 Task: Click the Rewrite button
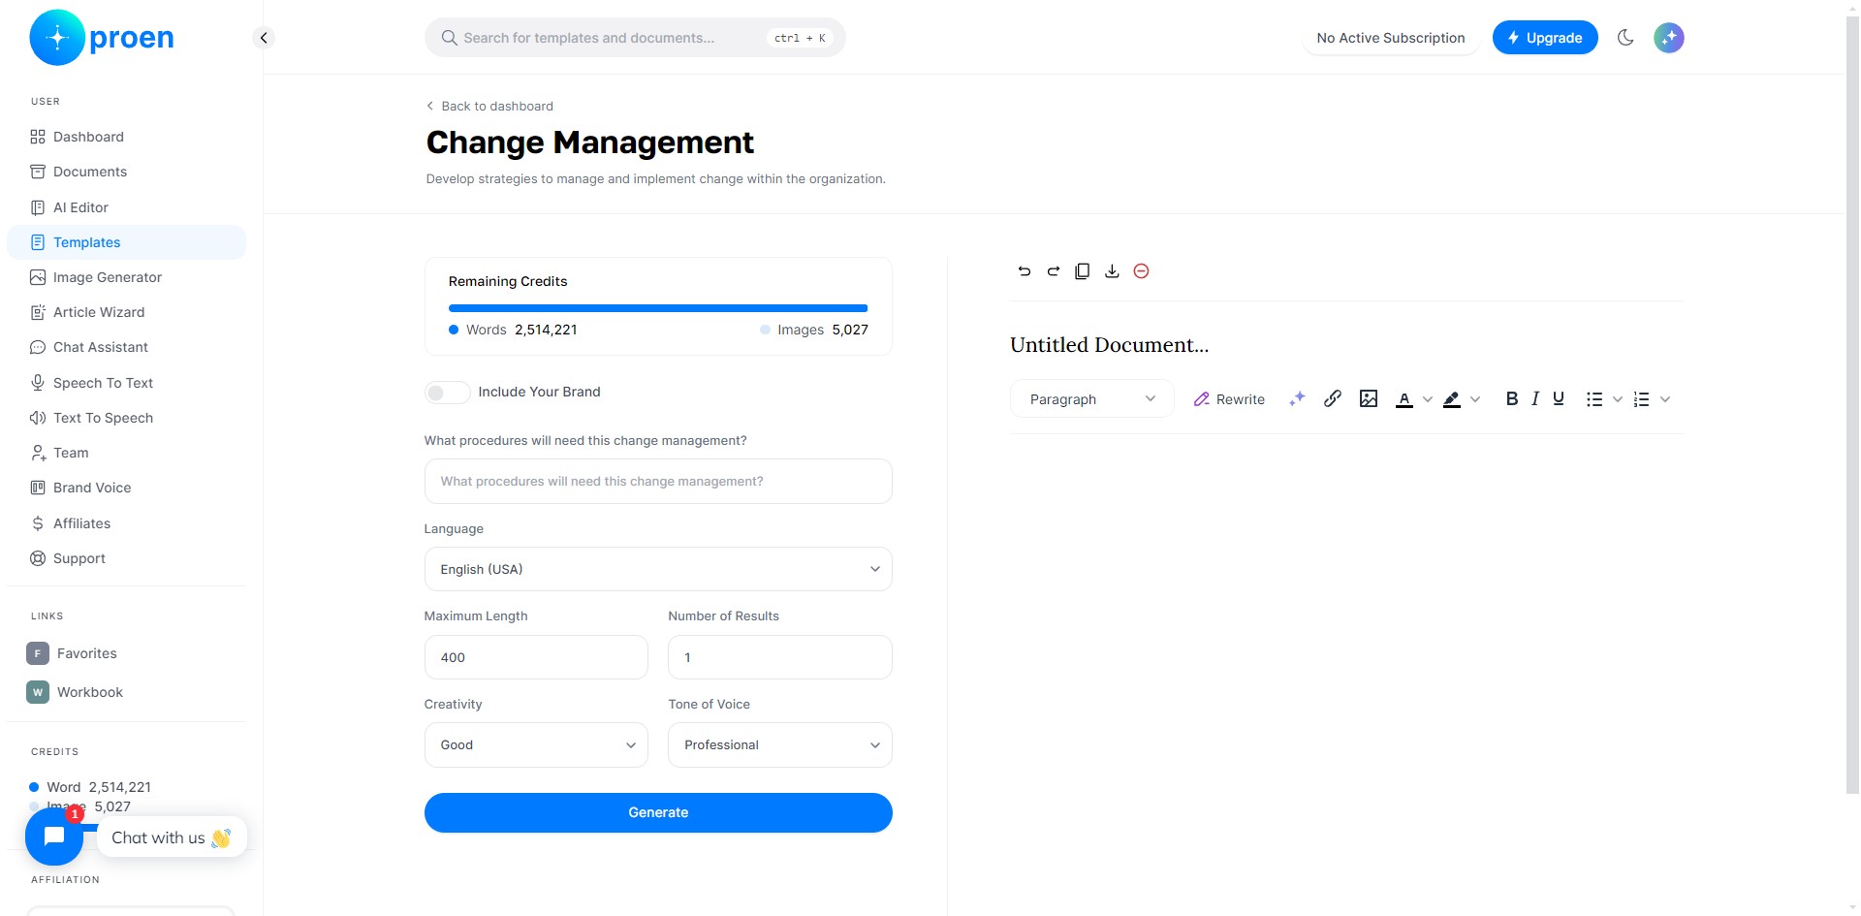1229,399
